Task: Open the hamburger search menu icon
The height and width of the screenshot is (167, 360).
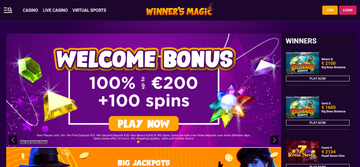Action: [8, 10]
